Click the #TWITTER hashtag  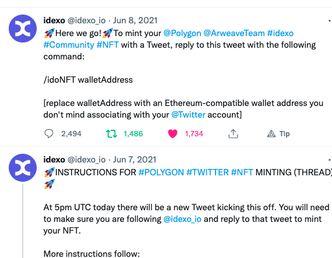[207, 172]
